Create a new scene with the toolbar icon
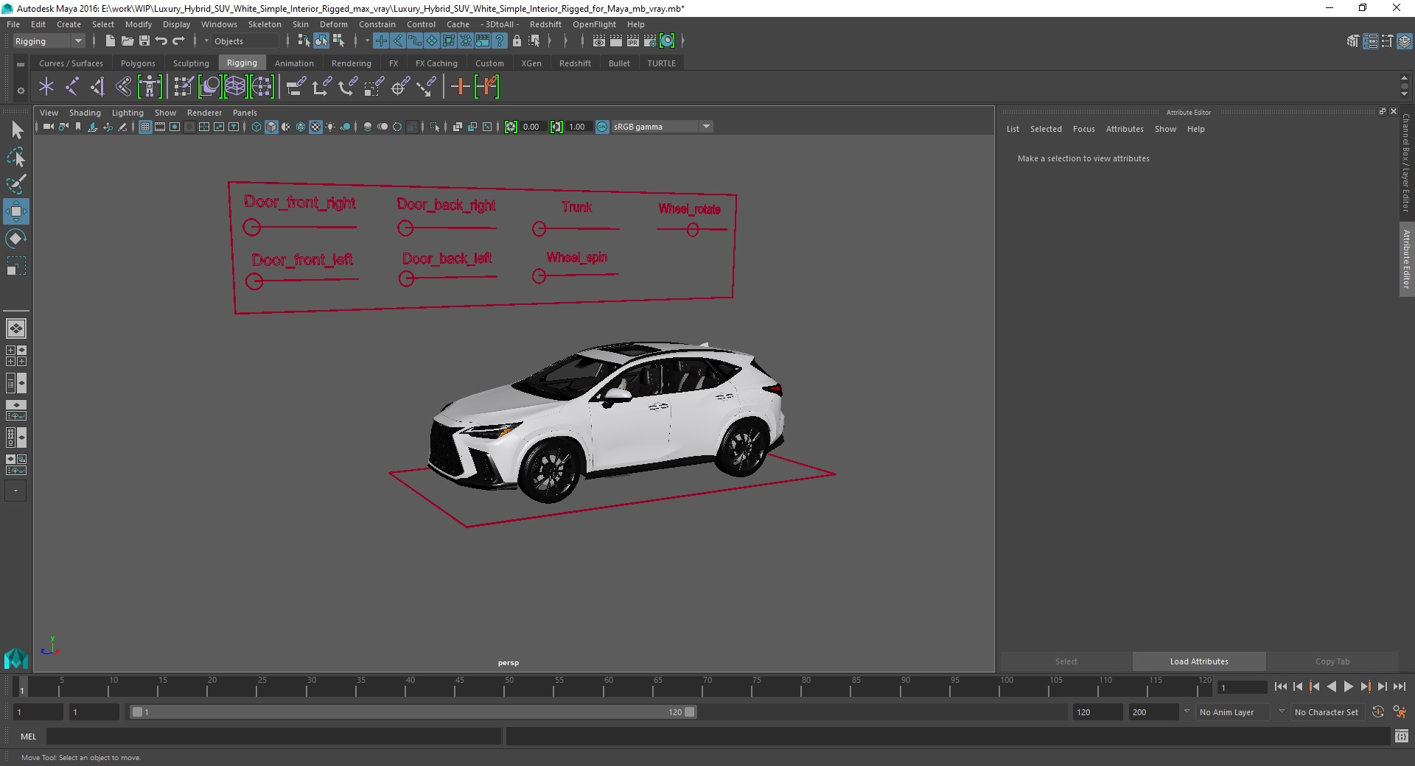This screenshot has width=1415, height=766. point(110,41)
